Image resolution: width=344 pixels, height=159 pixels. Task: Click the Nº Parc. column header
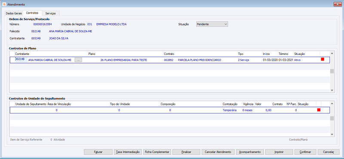coord(292,104)
